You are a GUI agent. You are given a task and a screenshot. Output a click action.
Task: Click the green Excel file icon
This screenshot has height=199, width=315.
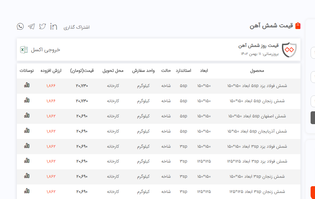(24, 50)
